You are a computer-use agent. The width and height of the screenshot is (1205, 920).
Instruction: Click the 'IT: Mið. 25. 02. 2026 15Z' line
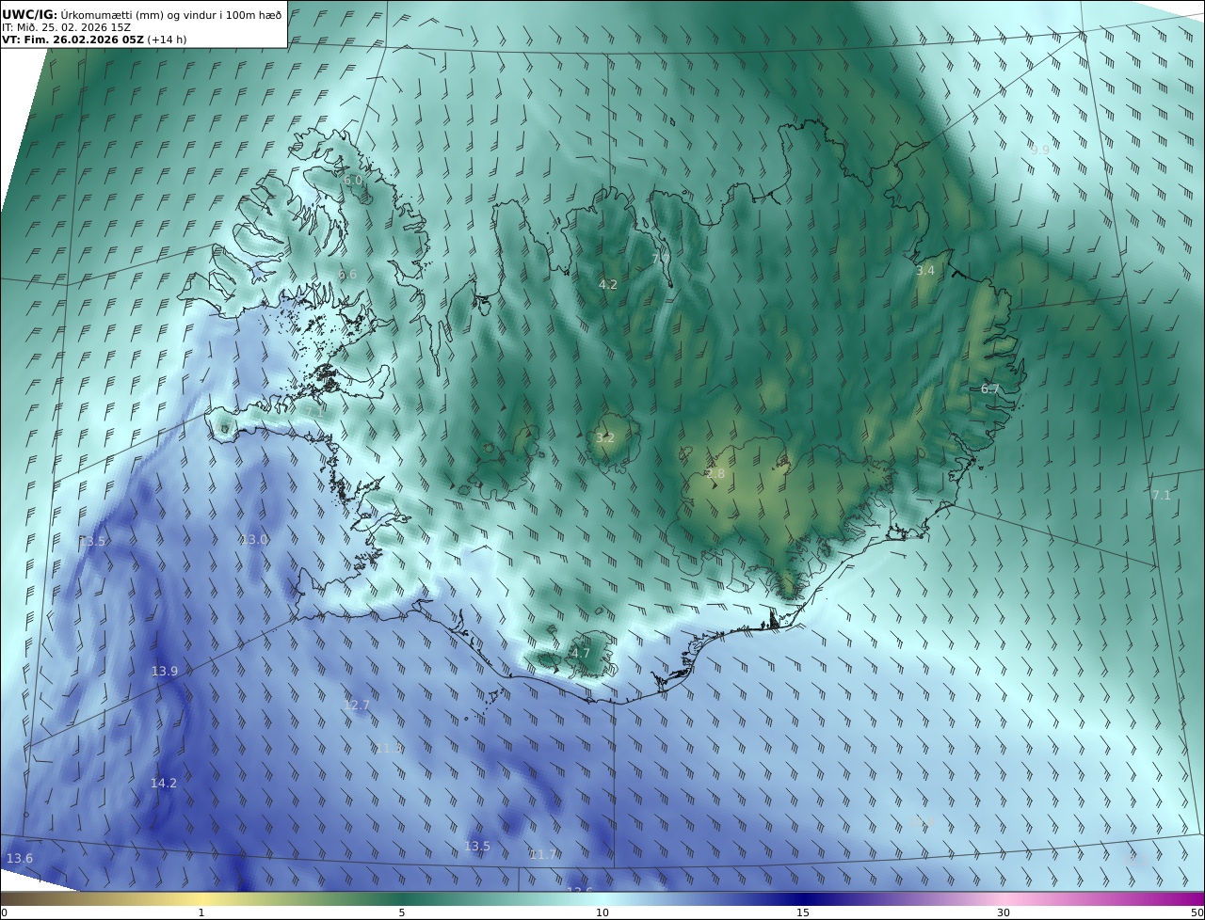(x=67, y=27)
